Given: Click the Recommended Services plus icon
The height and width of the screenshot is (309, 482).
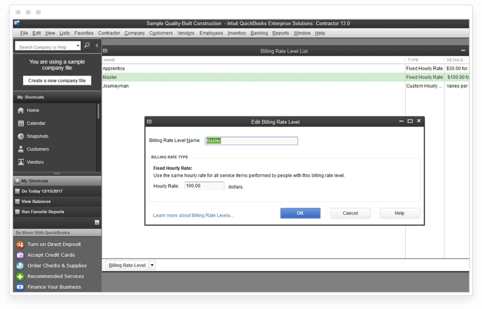Looking at the screenshot, I should pyautogui.click(x=20, y=277).
